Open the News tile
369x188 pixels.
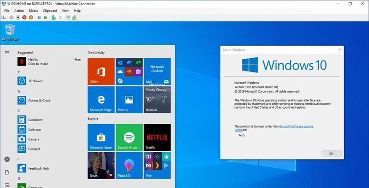(x=101, y=165)
